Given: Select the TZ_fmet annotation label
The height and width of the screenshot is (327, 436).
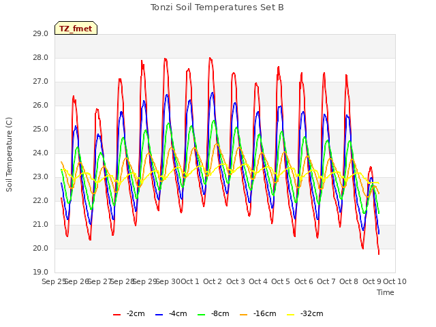Looking at the screenshot, I should 76,29.
